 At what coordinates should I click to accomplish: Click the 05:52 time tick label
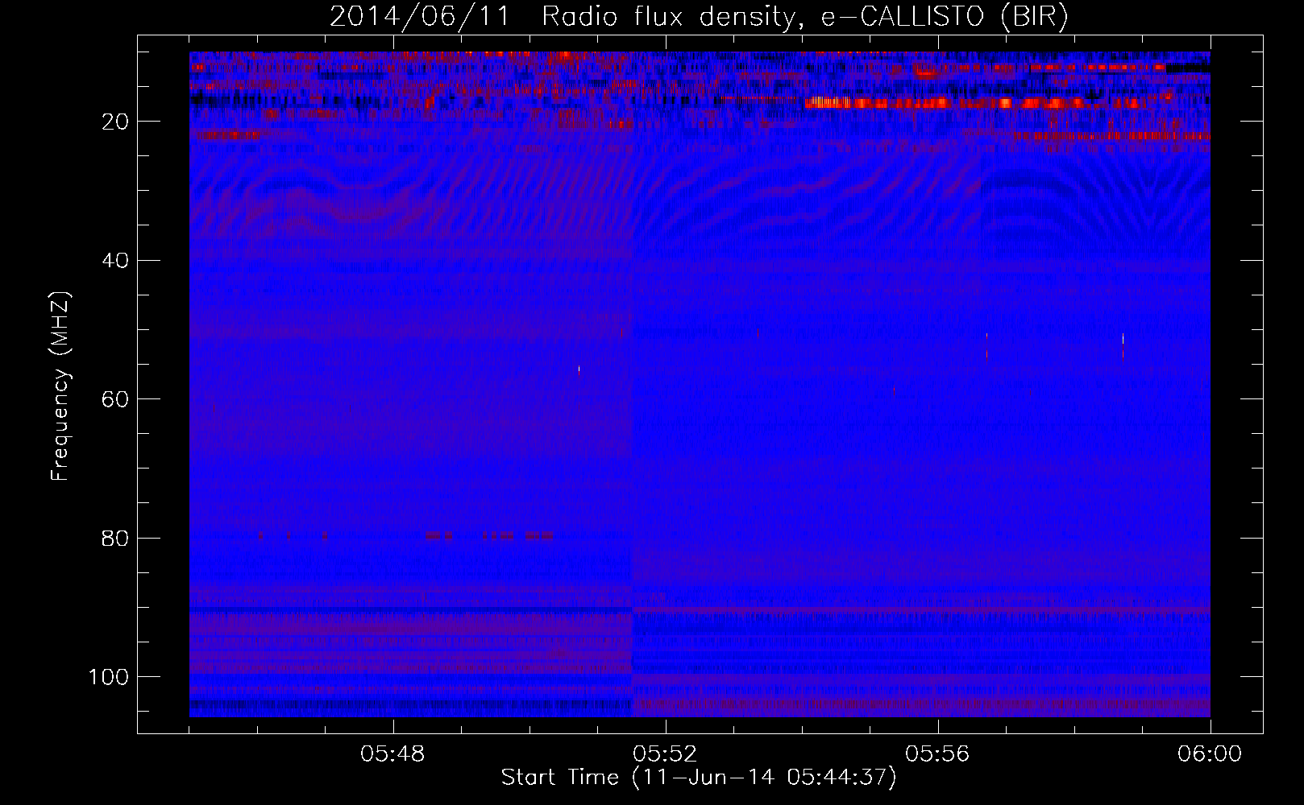click(666, 754)
